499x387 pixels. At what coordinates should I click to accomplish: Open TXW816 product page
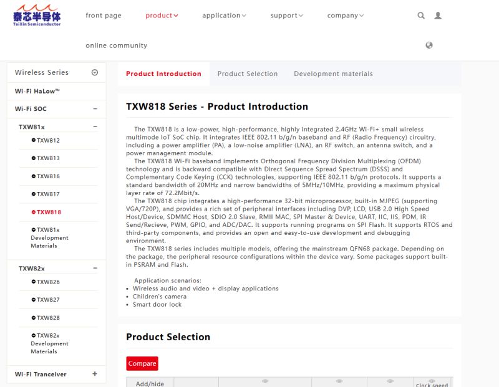[x=48, y=176]
